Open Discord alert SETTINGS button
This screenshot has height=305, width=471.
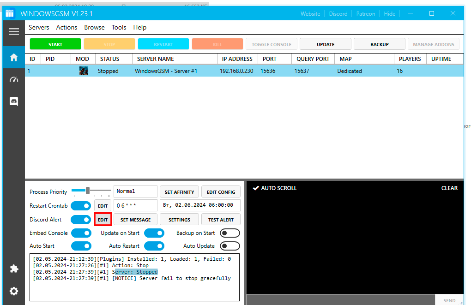click(179, 220)
